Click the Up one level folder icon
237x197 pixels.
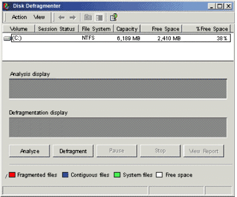(x=88, y=17)
